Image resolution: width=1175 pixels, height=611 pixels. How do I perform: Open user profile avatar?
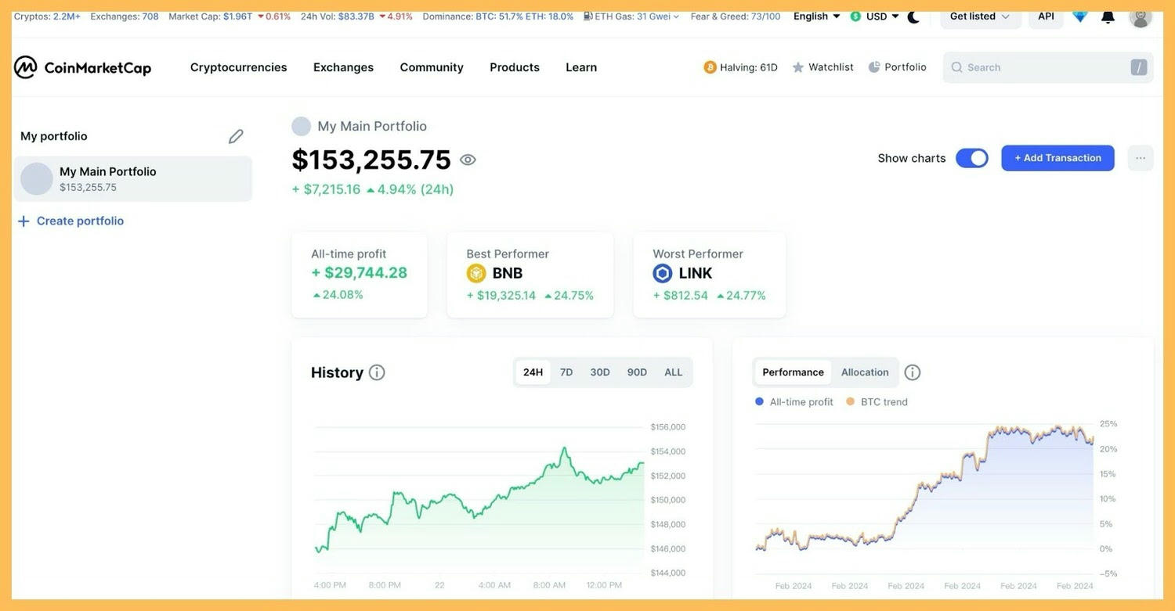click(1141, 16)
